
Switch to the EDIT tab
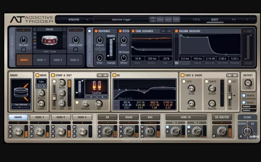click(x=215, y=20)
